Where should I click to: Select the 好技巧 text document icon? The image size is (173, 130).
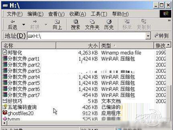[x=5, y=101]
